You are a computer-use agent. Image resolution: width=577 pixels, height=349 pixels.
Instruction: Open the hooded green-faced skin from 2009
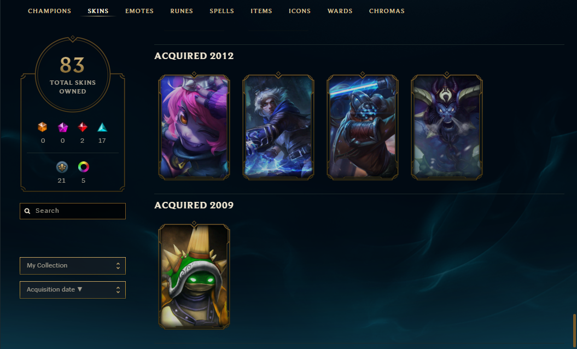coord(194,276)
